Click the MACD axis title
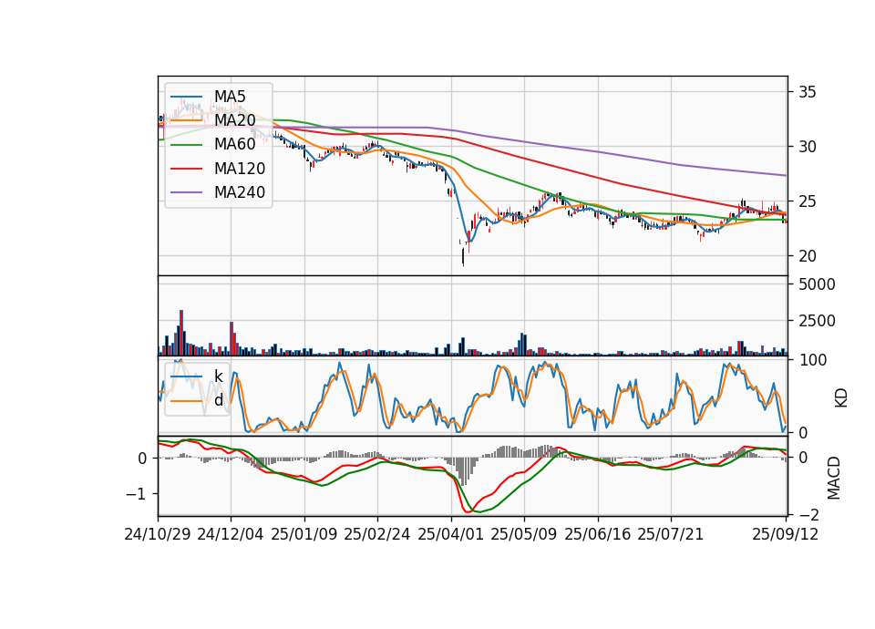The height and width of the screenshot is (629, 875). point(834,478)
